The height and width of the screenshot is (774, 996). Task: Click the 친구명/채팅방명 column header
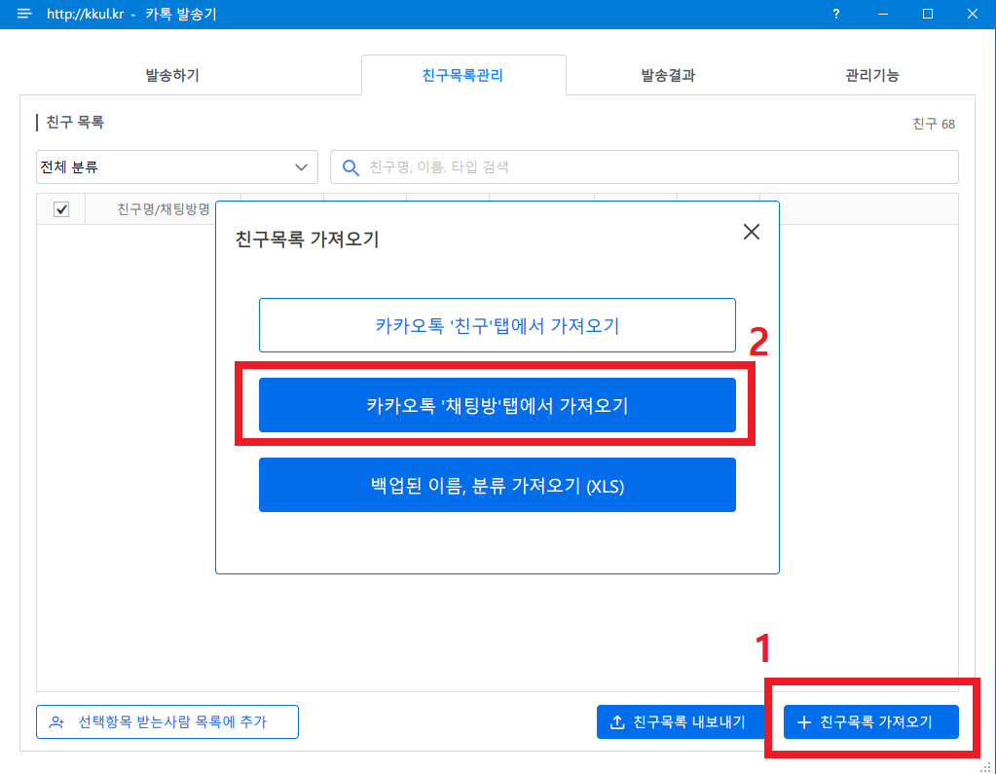coord(164,209)
